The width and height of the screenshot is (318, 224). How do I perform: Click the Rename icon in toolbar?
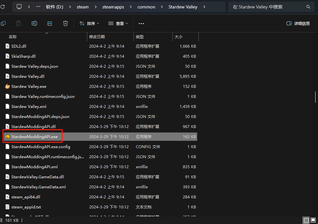[34, 23]
